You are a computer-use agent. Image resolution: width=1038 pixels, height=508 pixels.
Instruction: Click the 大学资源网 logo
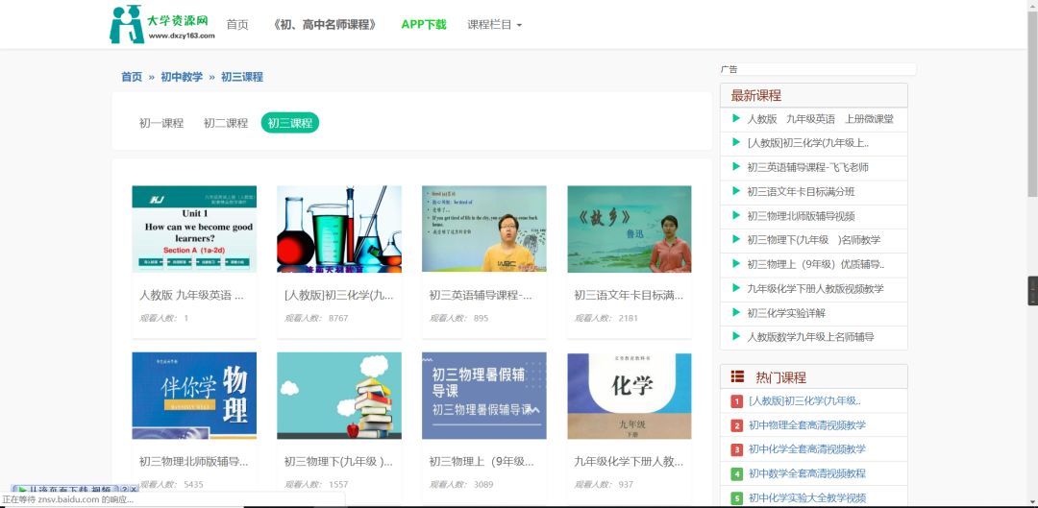click(162, 24)
